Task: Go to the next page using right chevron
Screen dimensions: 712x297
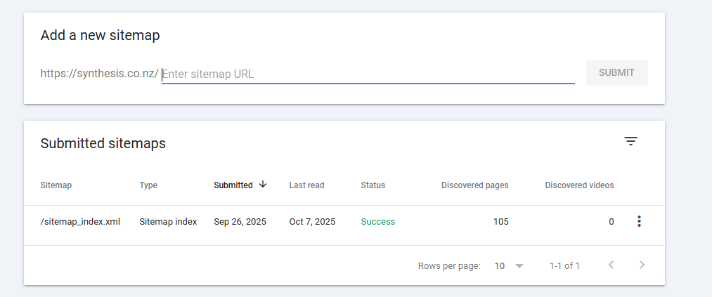Action: [641, 265]
